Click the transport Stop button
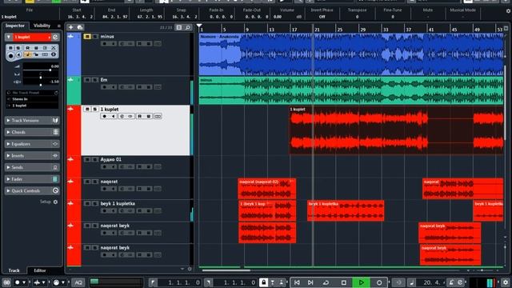This screenshot has width=512, height=288. [x=343, y=282]
